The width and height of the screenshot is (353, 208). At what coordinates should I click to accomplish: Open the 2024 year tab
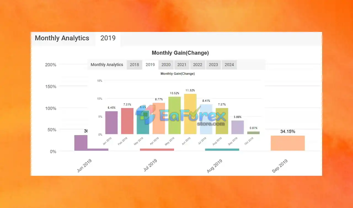(229, 65)
